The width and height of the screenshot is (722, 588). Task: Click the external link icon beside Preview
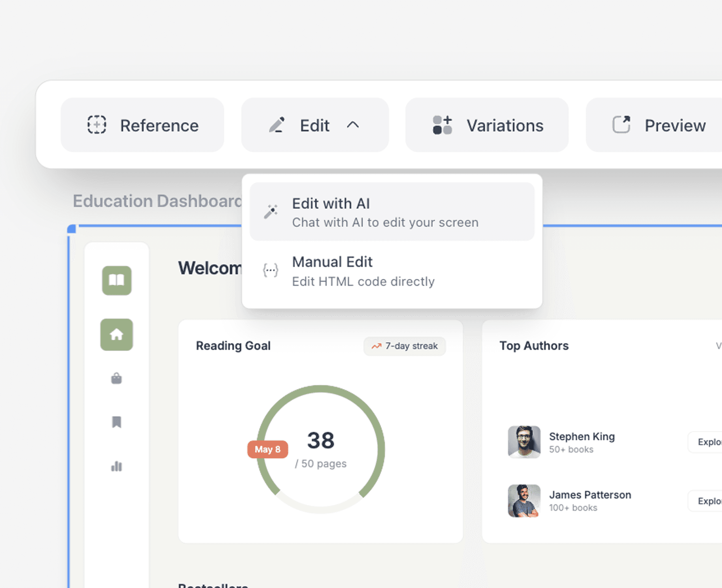click(621, 125)
